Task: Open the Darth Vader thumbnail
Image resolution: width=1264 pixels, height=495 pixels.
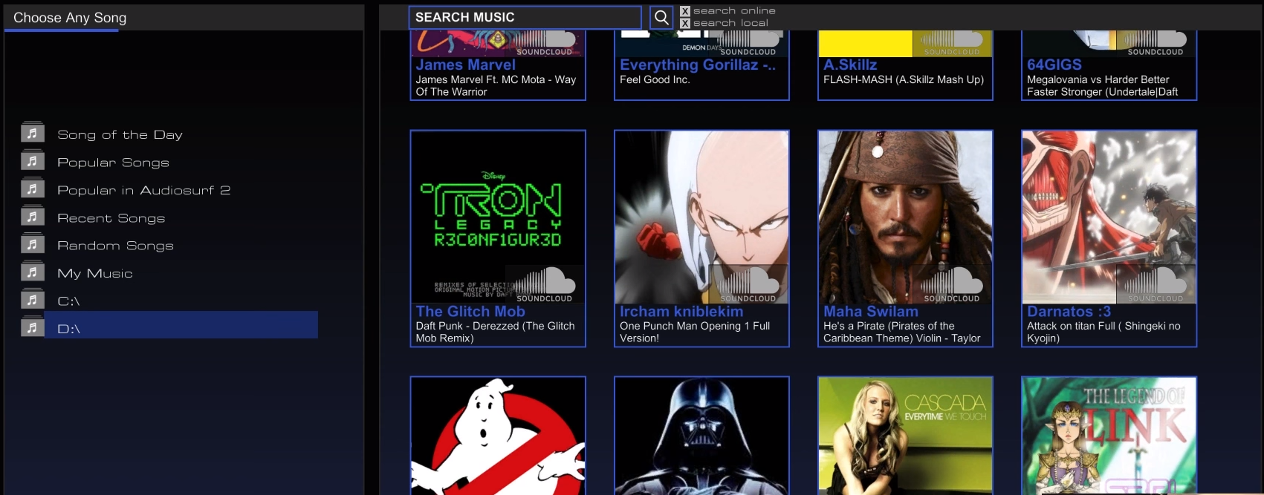Action: click(701, 436)
